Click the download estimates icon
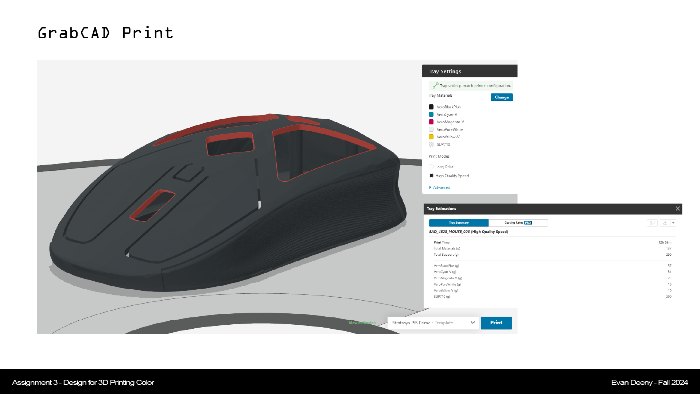The image size is (700, 394). point(665,223)
